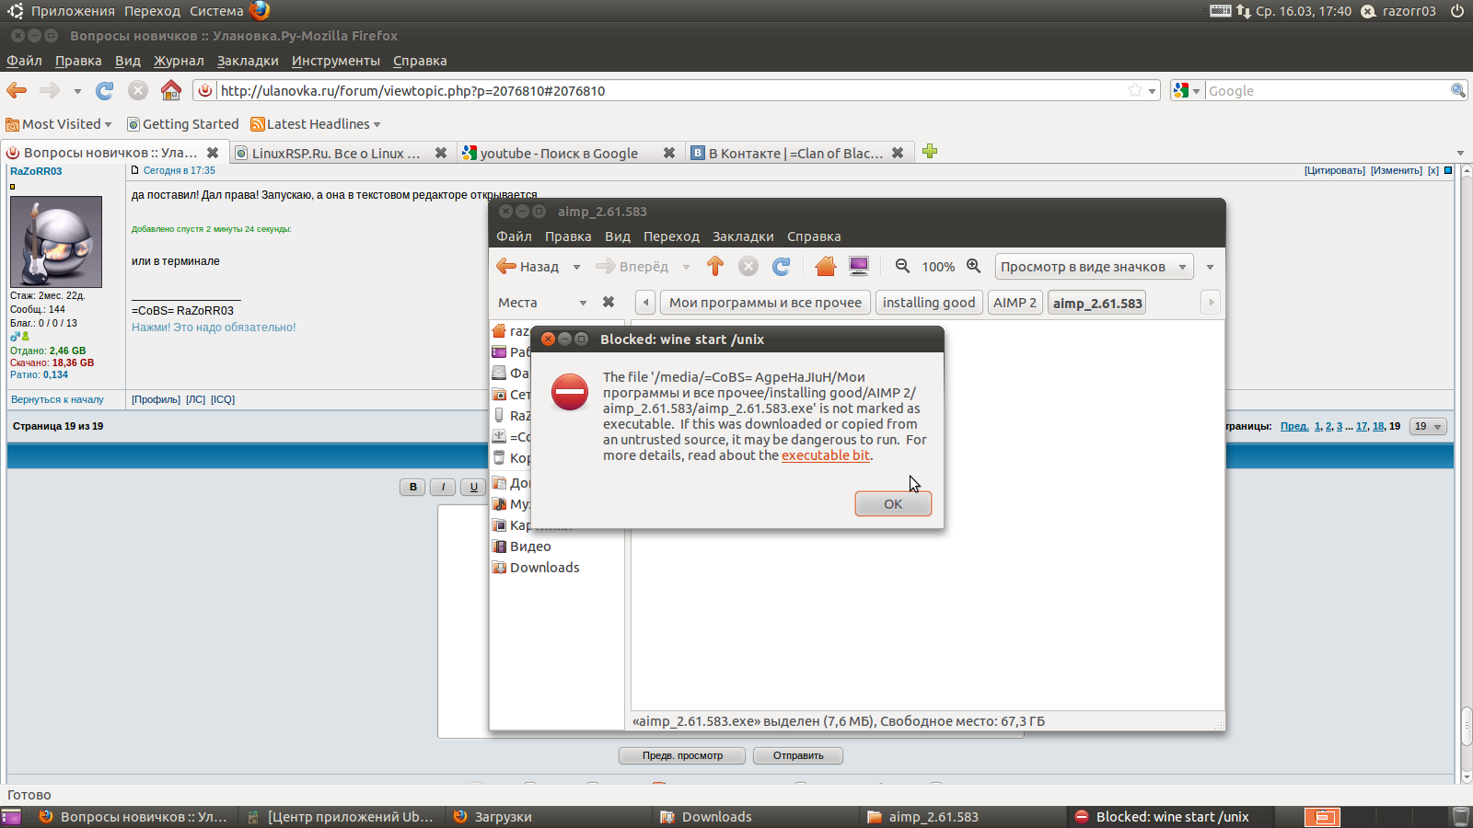Image resolution: width=1473 pixels, height=828 pixels.
Task: Close the LinuxRSP.Ru tab
Action: point(441,153)
